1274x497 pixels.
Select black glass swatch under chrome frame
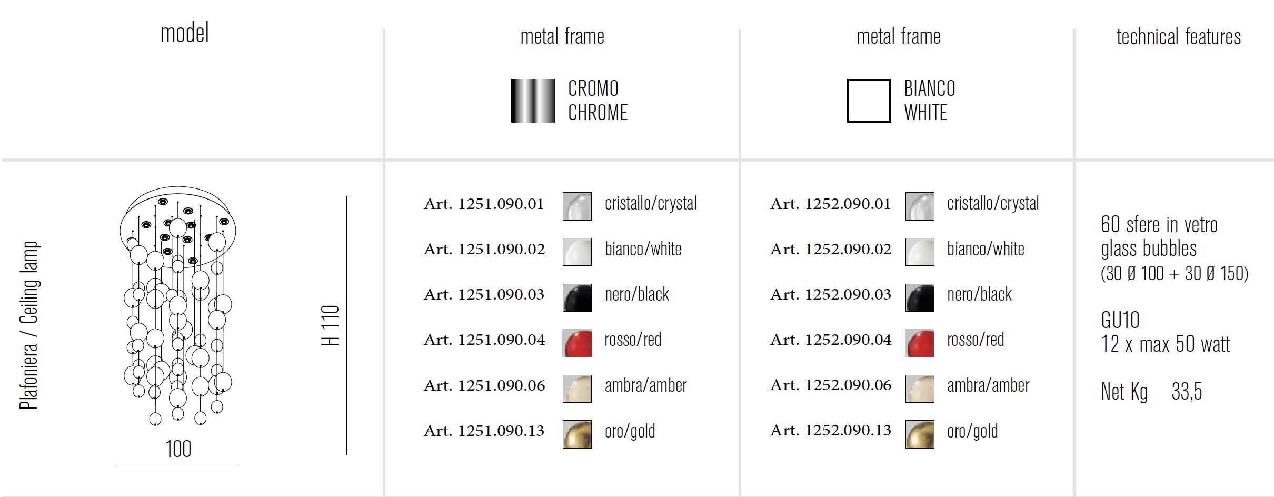tap(577, 297)
